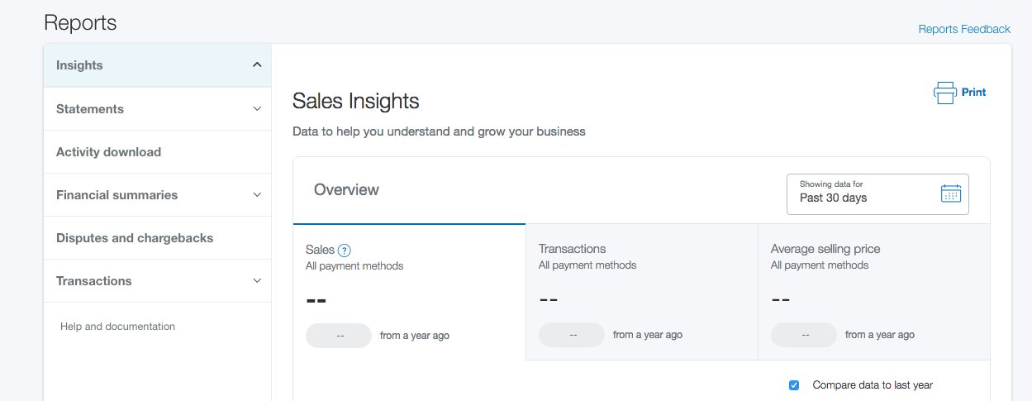
Task: Click the Print text button
Action: pyautogui.click(x=973, y=93)
